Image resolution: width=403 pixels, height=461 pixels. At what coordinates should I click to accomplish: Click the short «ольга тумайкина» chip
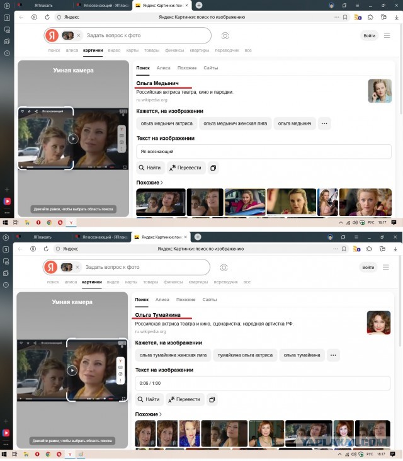point(302,355)
